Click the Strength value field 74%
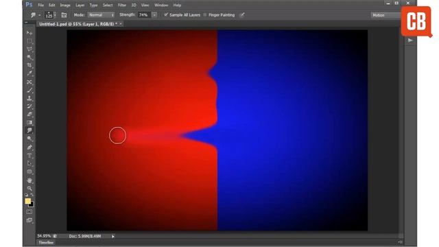 [x=144, y=15]
